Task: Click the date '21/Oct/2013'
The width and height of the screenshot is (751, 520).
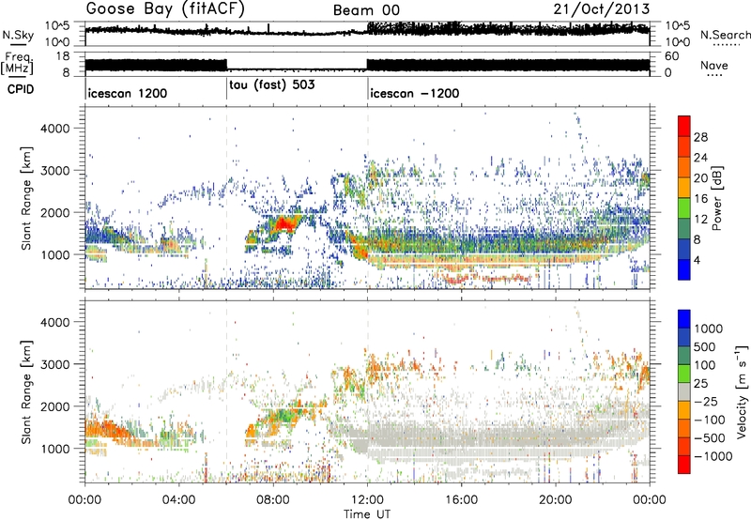Action: point(602,8)
